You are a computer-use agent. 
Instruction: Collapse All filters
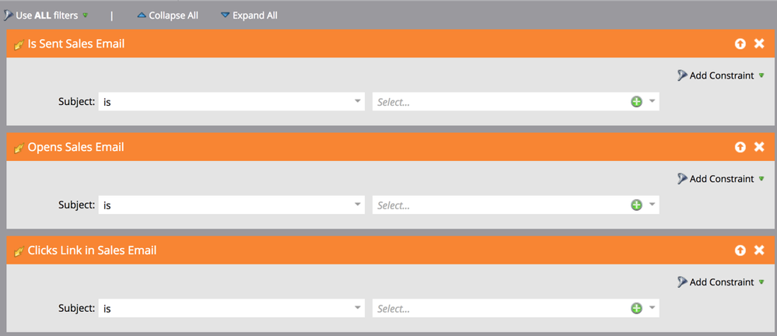[167, 16]
